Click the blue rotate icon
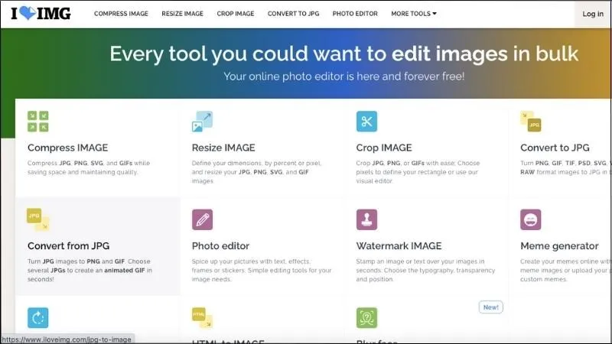The width and height of the screenshot is (612, 344). (x=38, y=317)
